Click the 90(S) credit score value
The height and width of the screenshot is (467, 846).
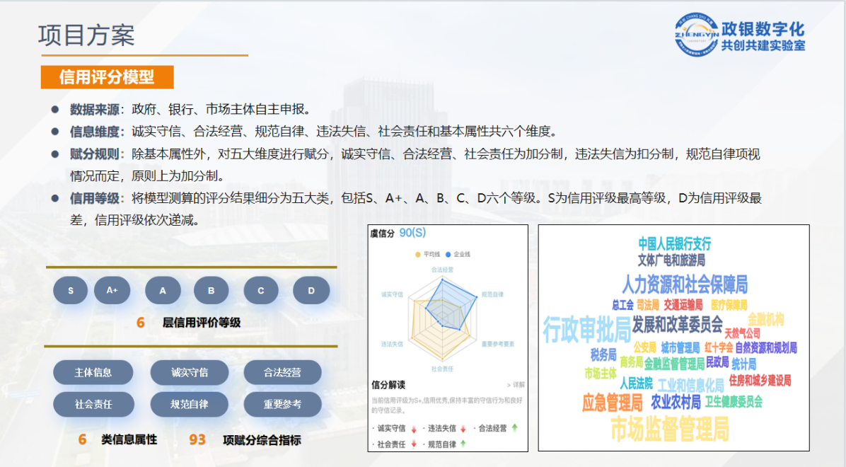pos(413,233)
